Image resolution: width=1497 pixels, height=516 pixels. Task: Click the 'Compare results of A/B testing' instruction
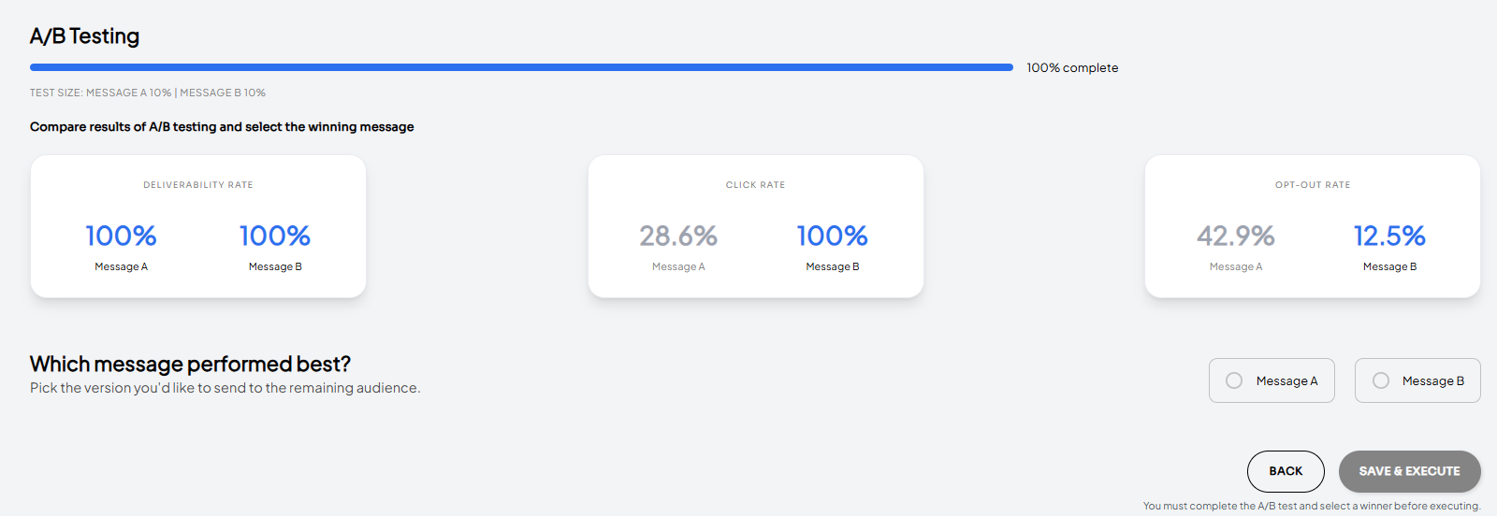[222, 127]
